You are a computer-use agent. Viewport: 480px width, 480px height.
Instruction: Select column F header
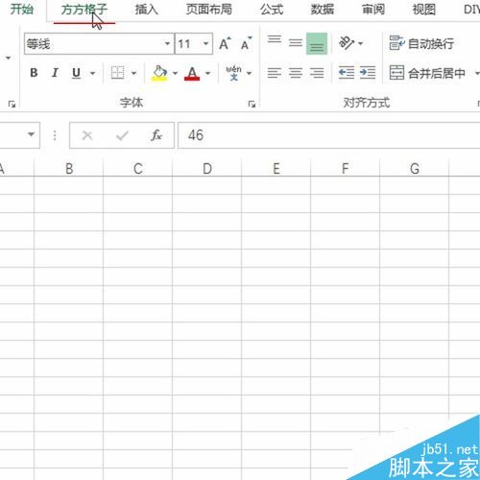[x=345, y=168]
